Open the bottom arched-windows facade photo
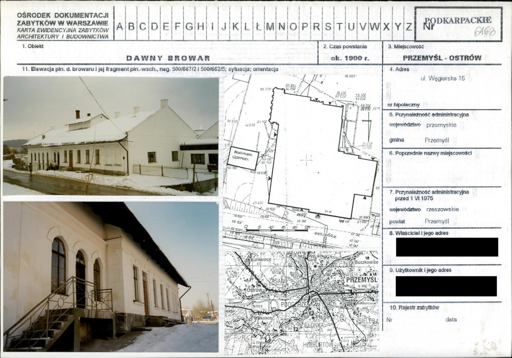512x358 pixels. (111, 277)
